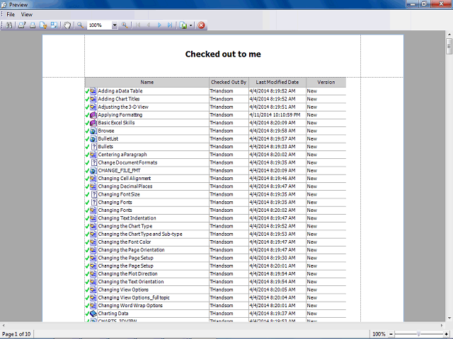
Task: Open the Page Setup icon
Action: pyautogui.click(x=43, y=25)
